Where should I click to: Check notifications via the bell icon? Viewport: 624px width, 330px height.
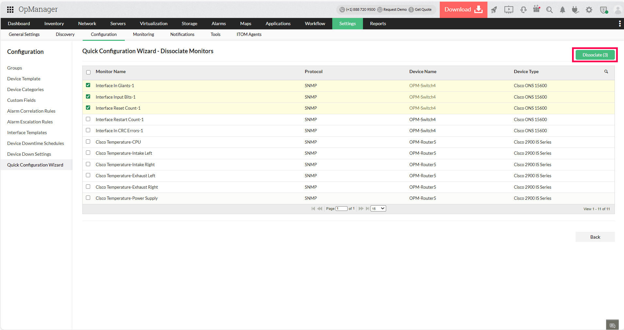click(x=562, y=10)
